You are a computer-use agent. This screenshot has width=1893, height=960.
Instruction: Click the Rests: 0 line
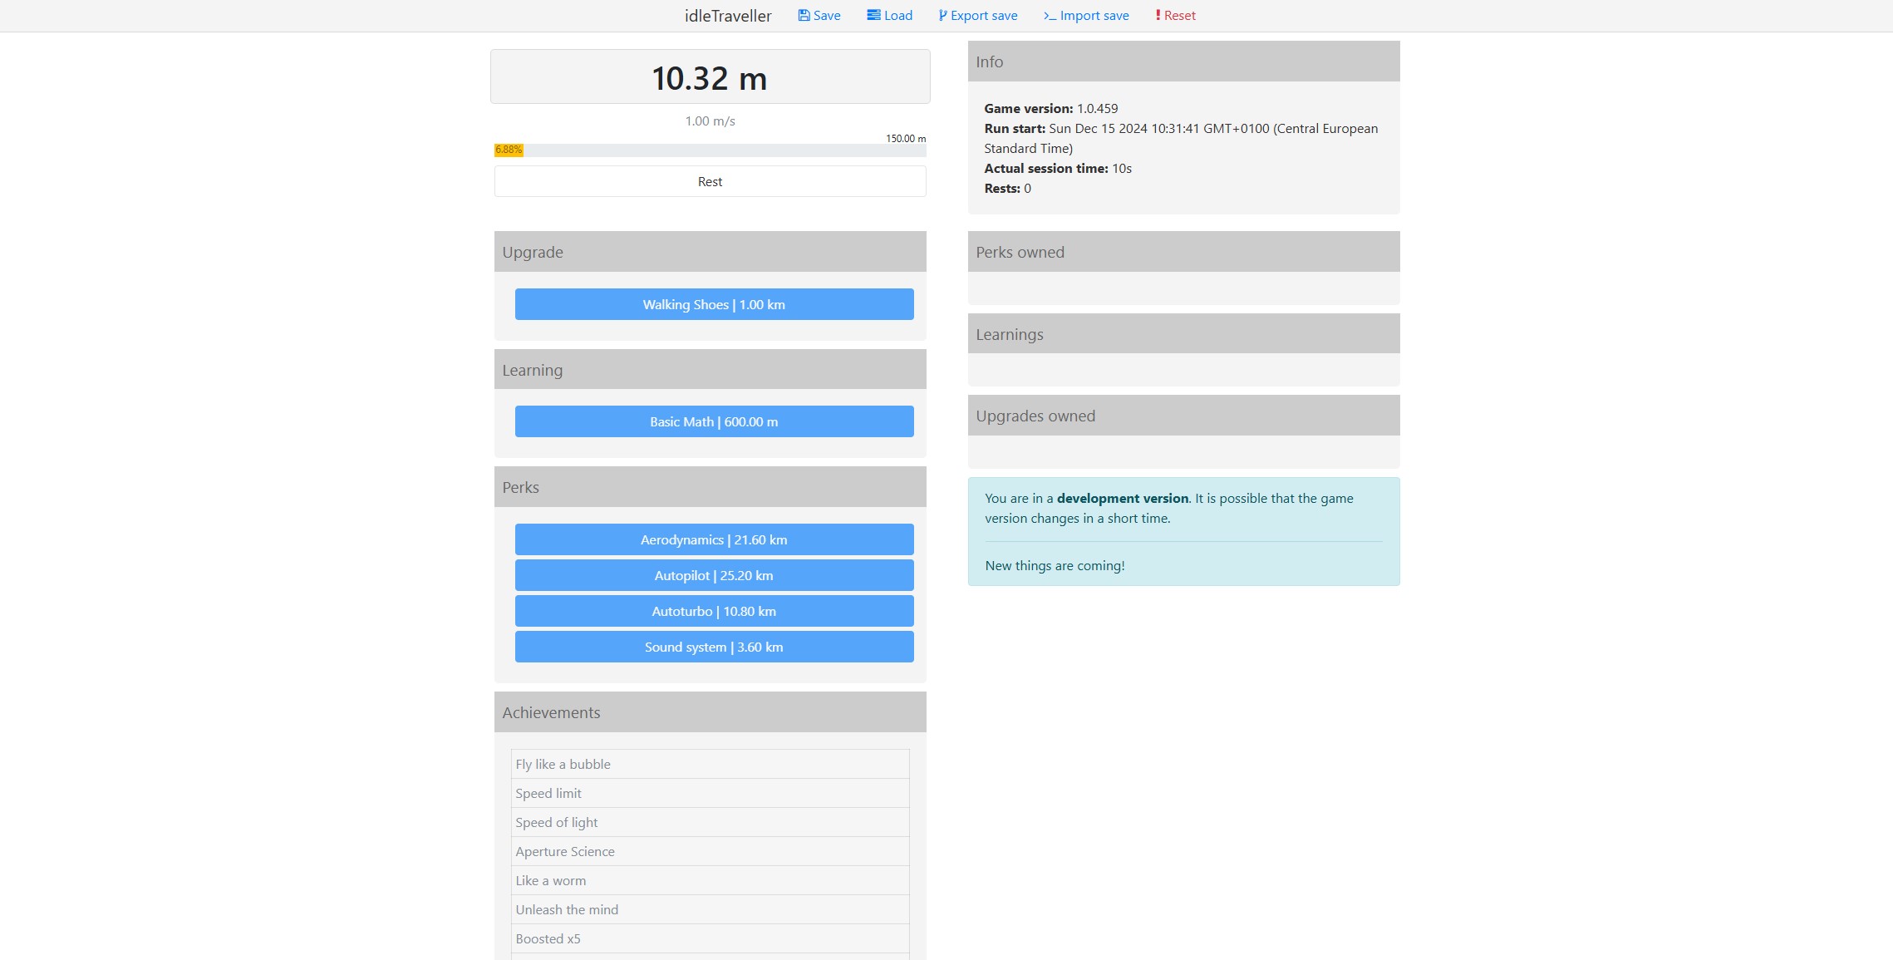[1008, 188]
